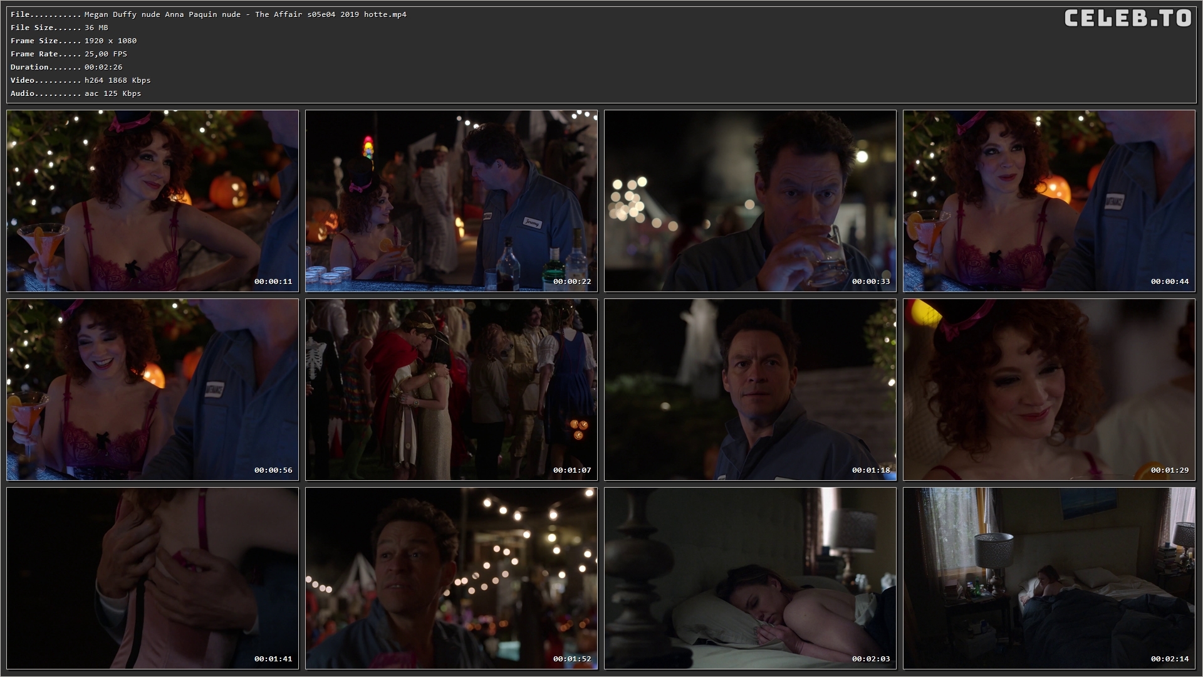Select the "Video......... h264 1868 Kbps" line
This screenshot has width=1203, height=677.
(80, 80)
